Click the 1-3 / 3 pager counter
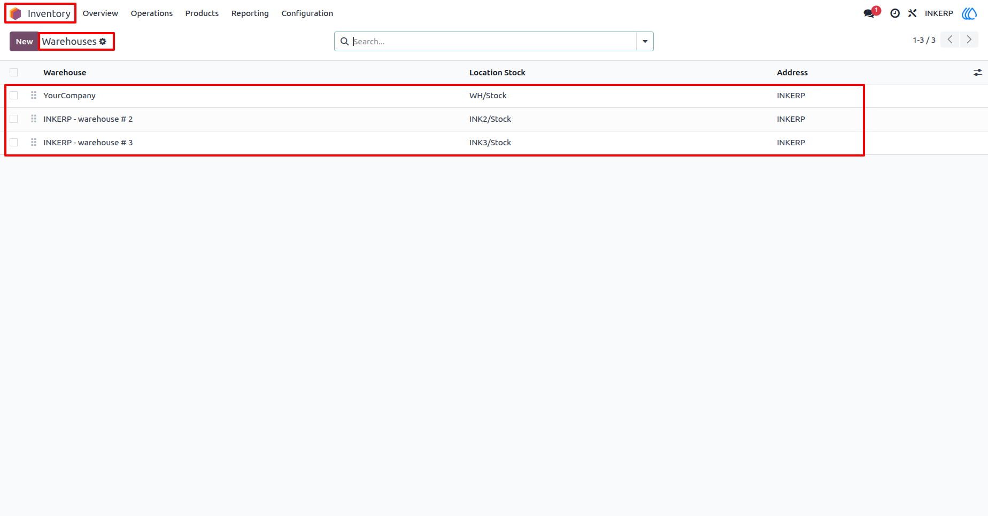Screen dimensions: 988x516 (x=924, y=40)
